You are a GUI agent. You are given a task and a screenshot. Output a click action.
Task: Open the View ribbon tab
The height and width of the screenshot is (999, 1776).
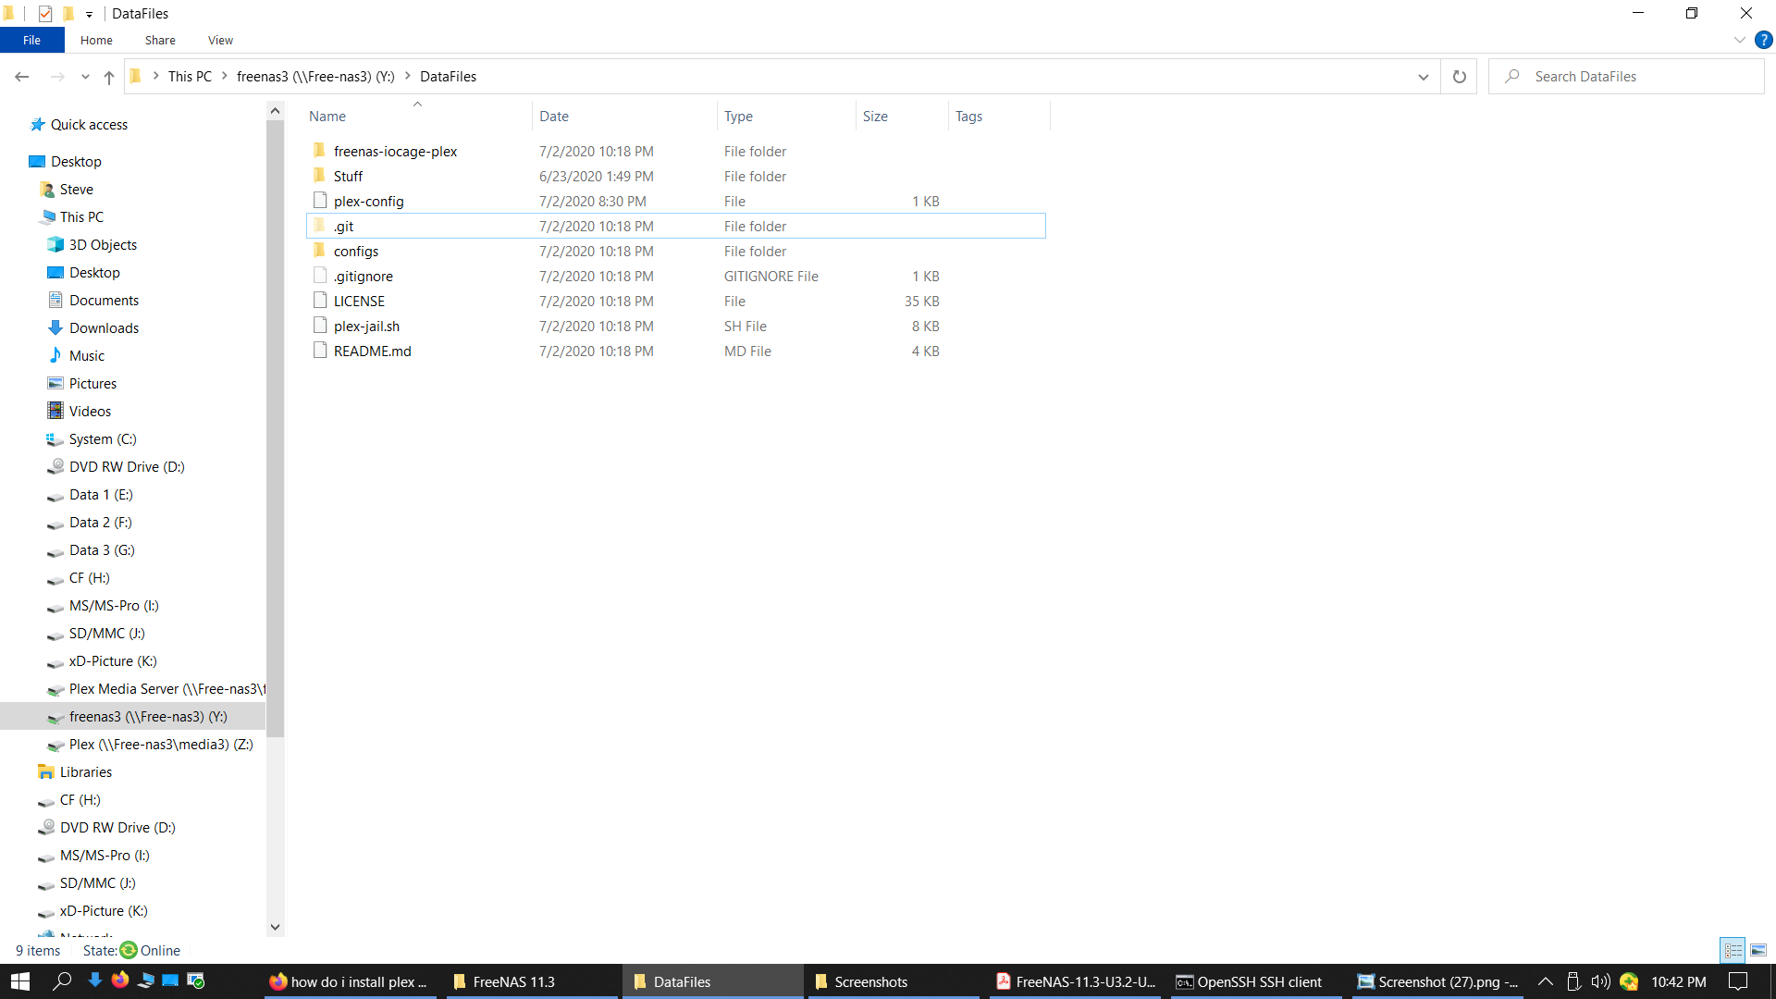(220, 40)
